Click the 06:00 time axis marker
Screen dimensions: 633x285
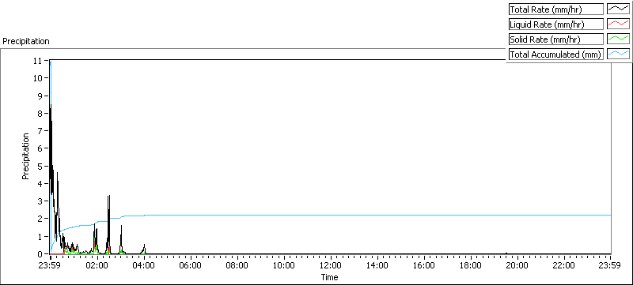(x=191, y=265)
